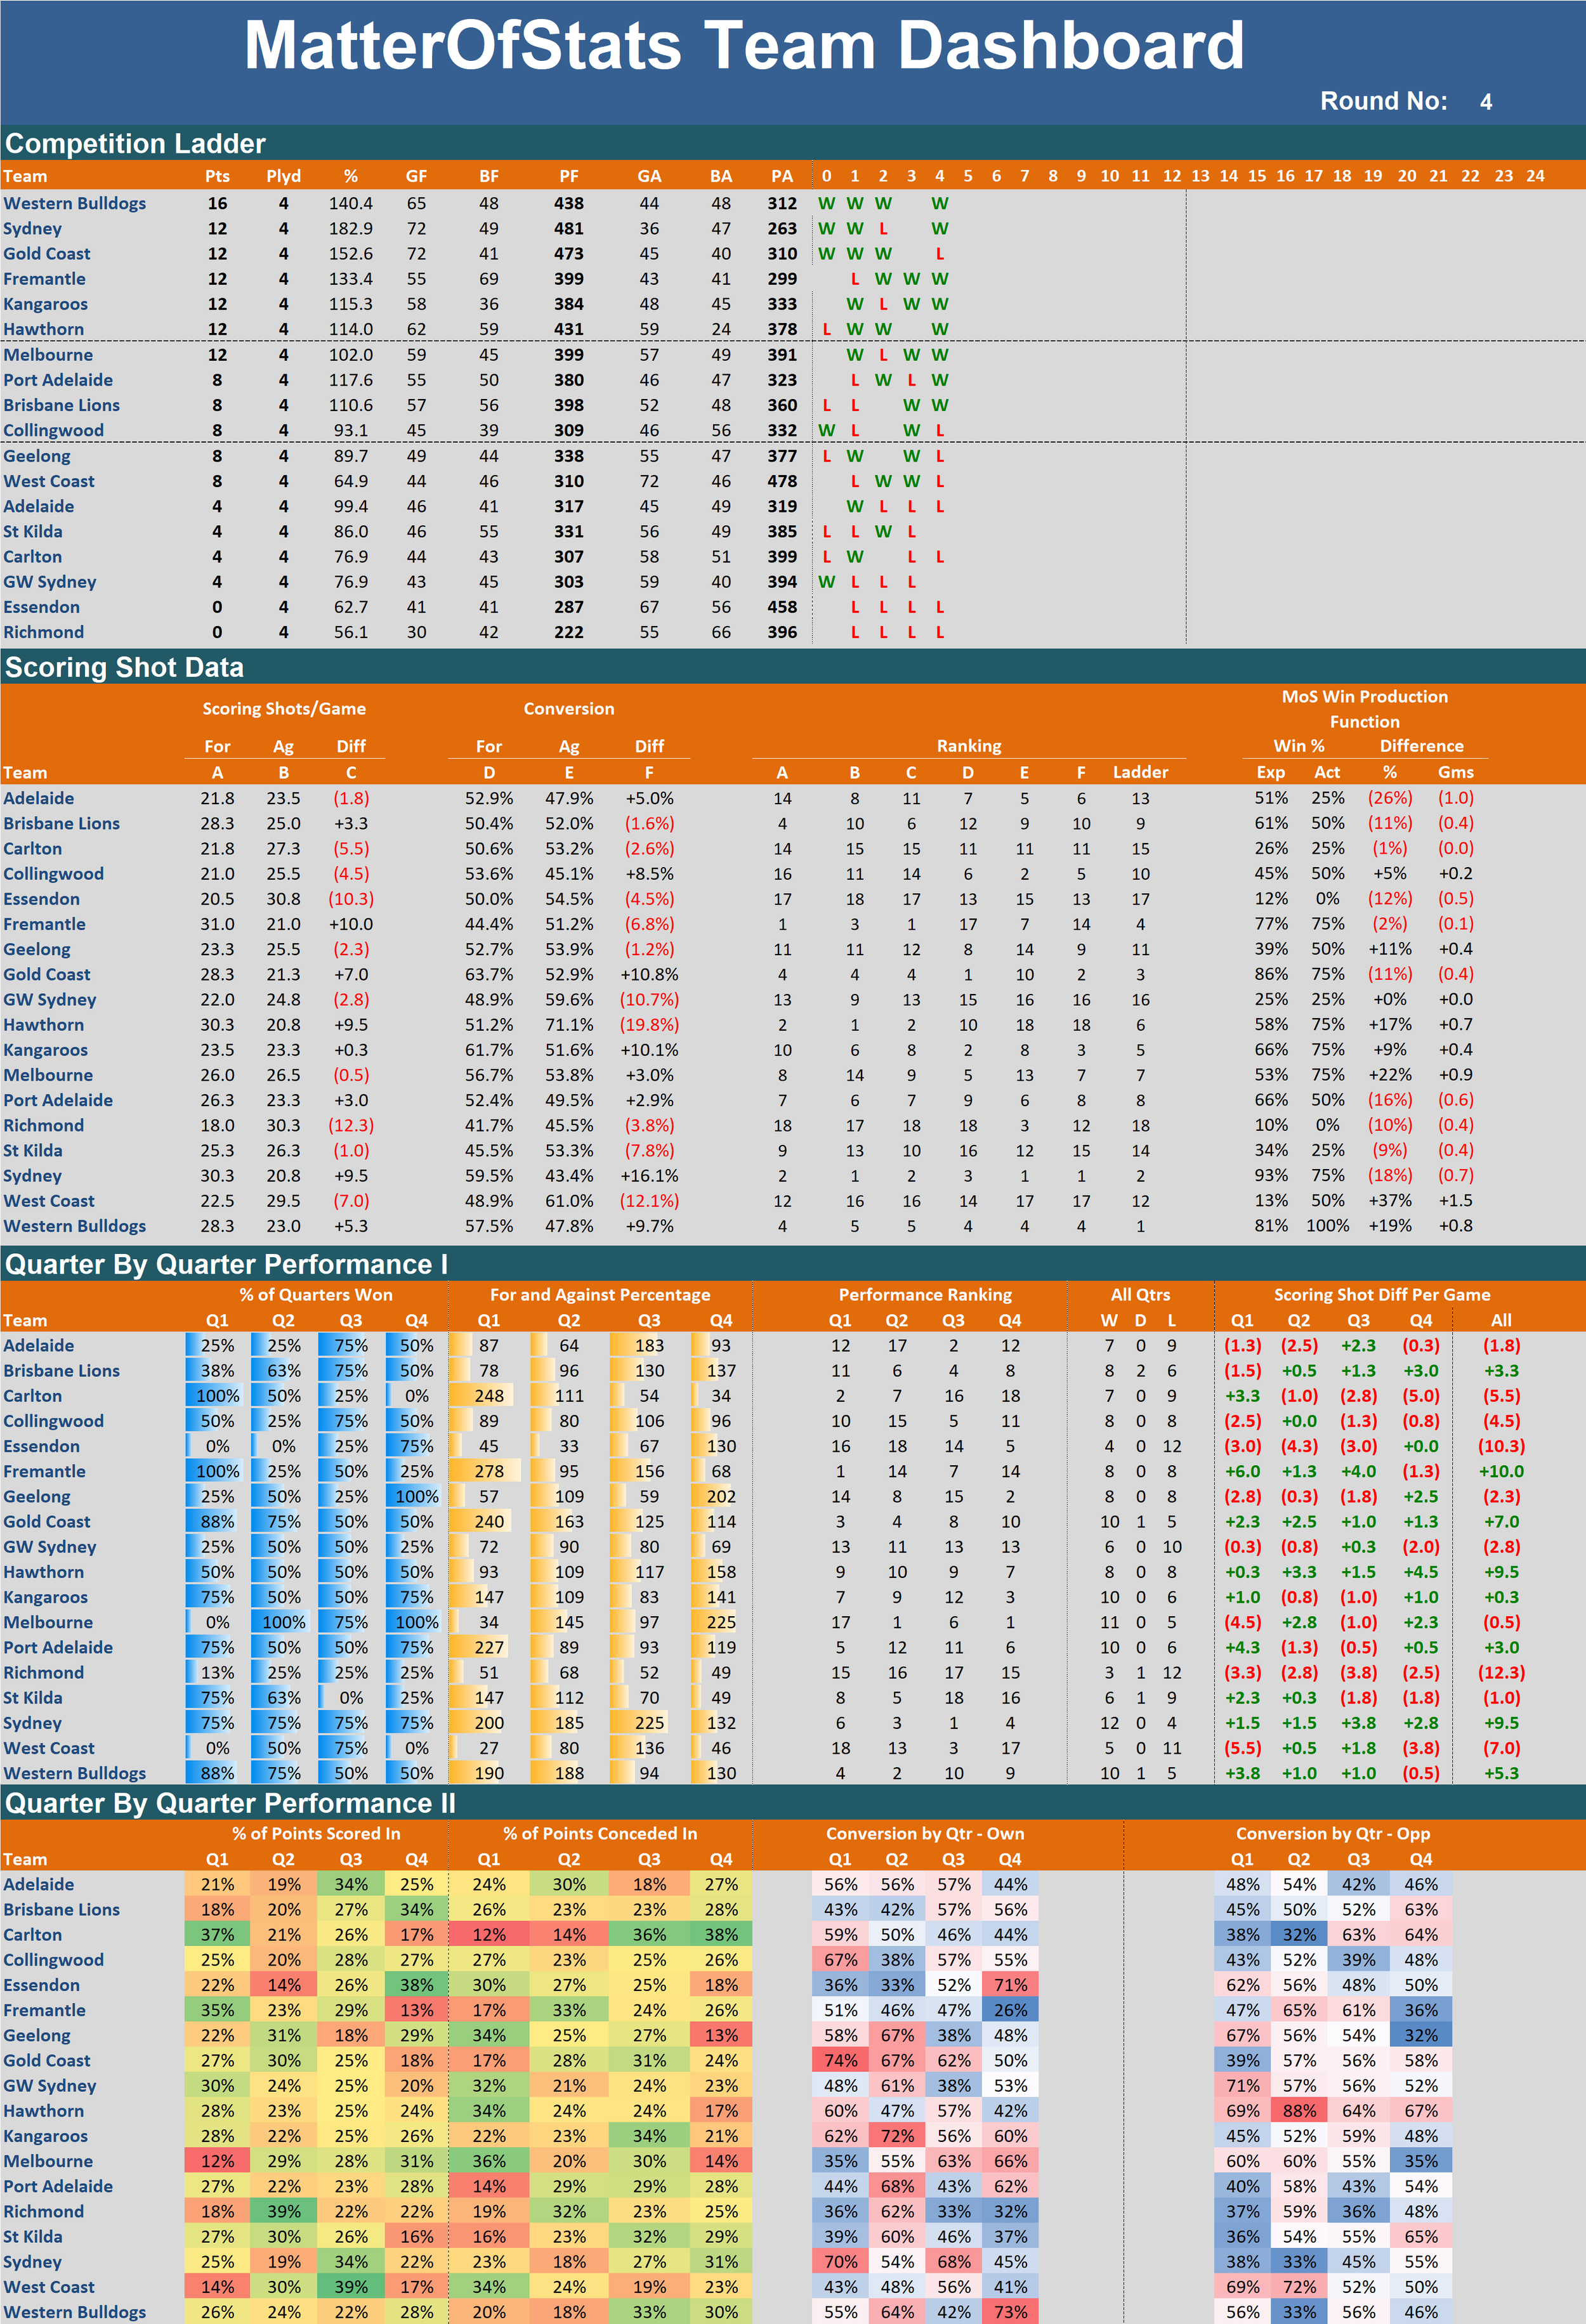Click the MatterOfStats Team Dashboard title
Screen dimensions: 1586x2324
[744, 46]
